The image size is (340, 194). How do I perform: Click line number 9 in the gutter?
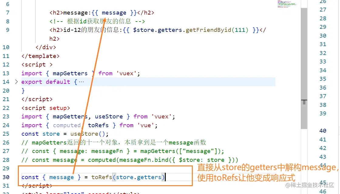click(8, 30)
